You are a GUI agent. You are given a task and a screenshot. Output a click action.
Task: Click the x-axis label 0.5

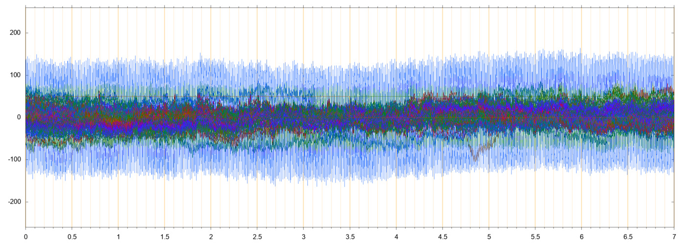pos(72,236)
